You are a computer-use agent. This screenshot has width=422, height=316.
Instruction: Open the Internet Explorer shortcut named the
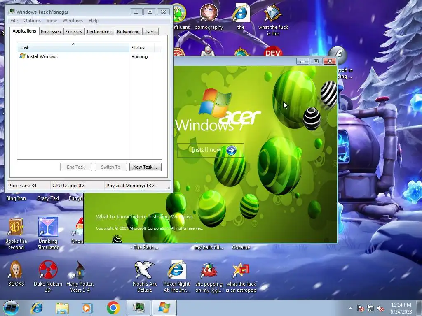(241, 16)
